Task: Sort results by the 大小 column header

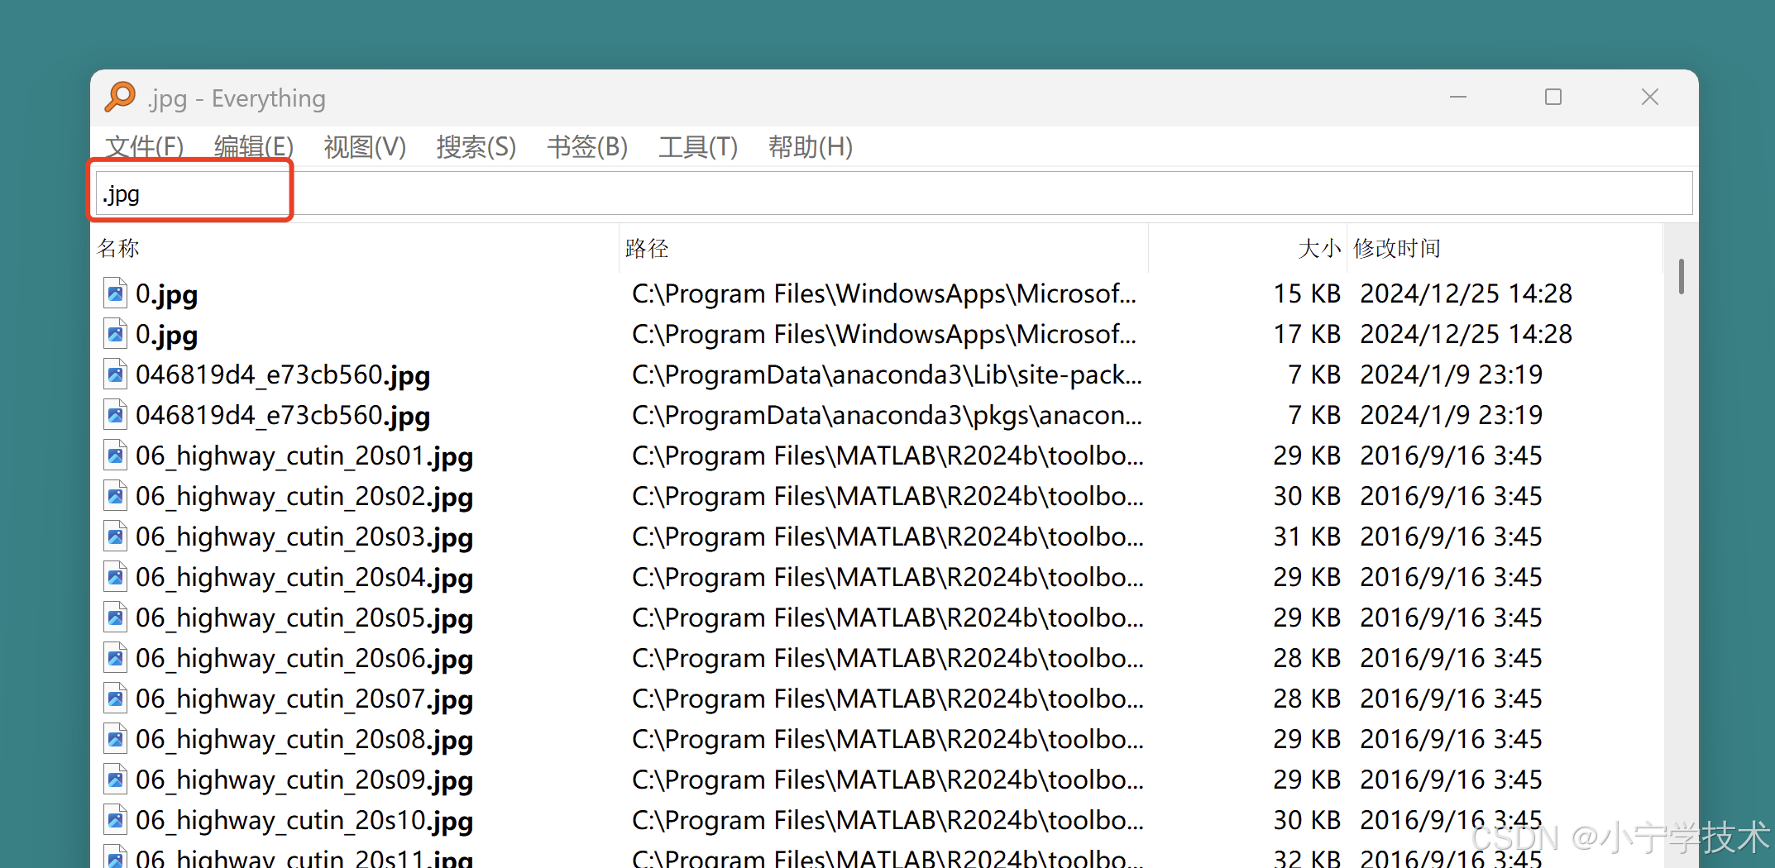Action: point(1248,248)
